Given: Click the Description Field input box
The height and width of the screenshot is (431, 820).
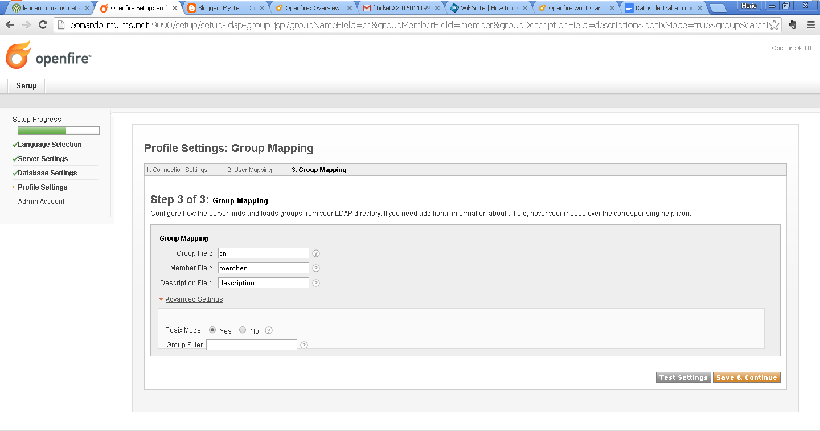Looking at the screenshot, I should (x=264, y=283).
